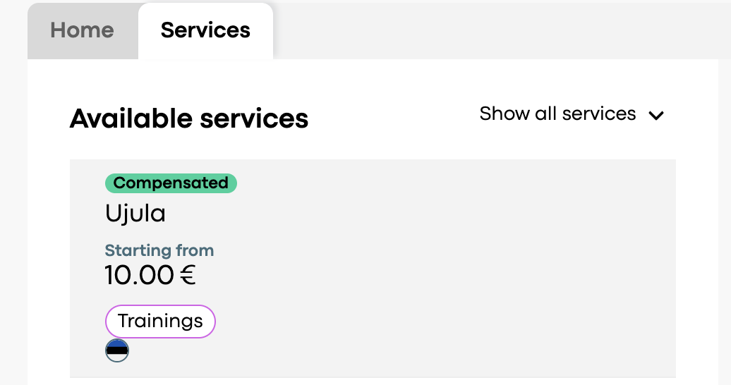Click the Available services heading

[189, 118]
